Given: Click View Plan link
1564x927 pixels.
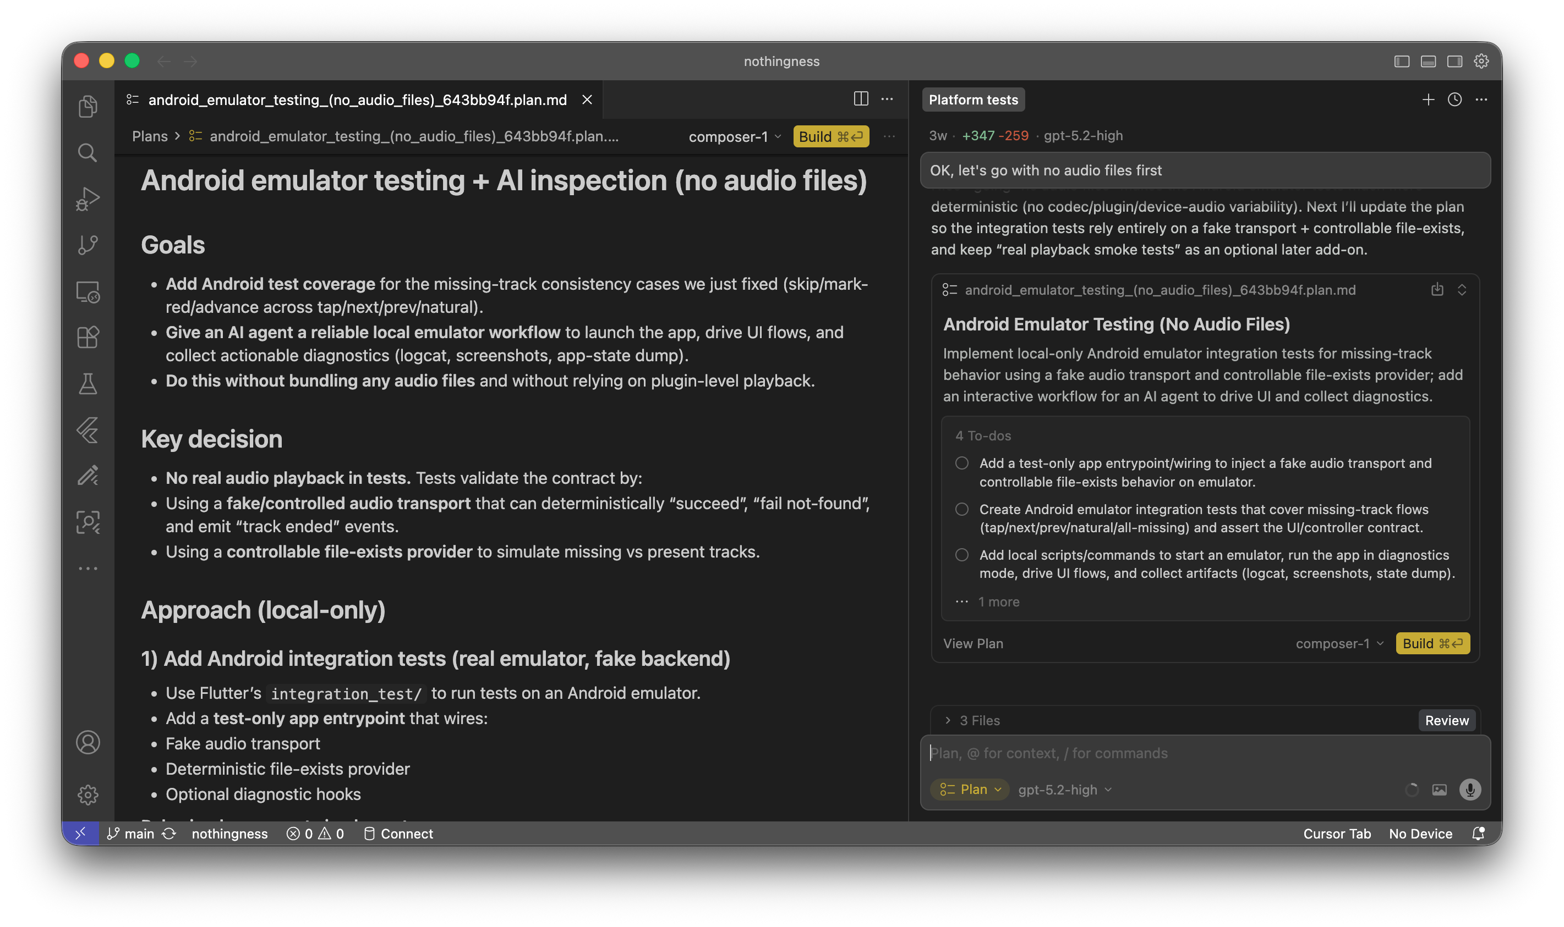Looking at the screenshot, I should pos(974,643).
